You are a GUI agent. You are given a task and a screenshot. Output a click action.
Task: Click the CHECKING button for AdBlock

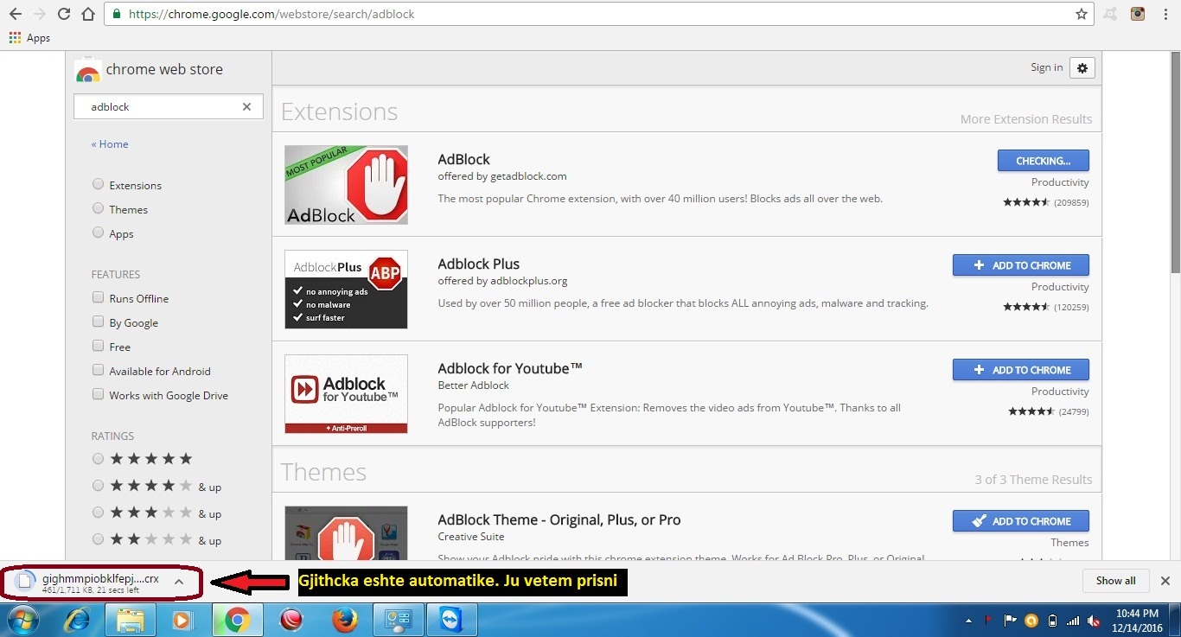click(1043, 161)
